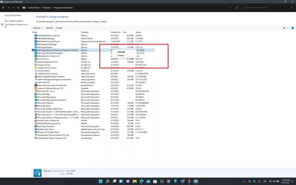Select the Fusion Service row
Viewport: 296px width, 185px height.
click(93, 59)
